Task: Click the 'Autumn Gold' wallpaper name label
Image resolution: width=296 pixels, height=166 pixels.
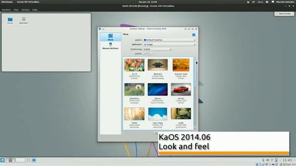Action: pyautogui.click(x=181, y=74)
